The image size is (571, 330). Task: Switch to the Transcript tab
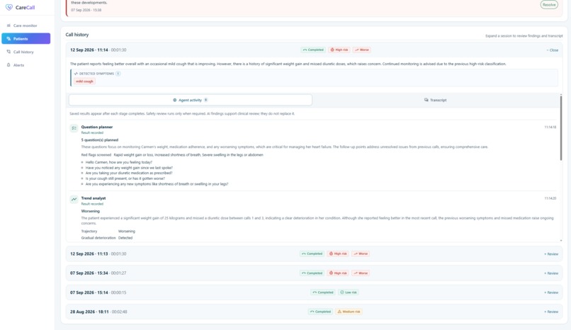[x=436, y=100]
